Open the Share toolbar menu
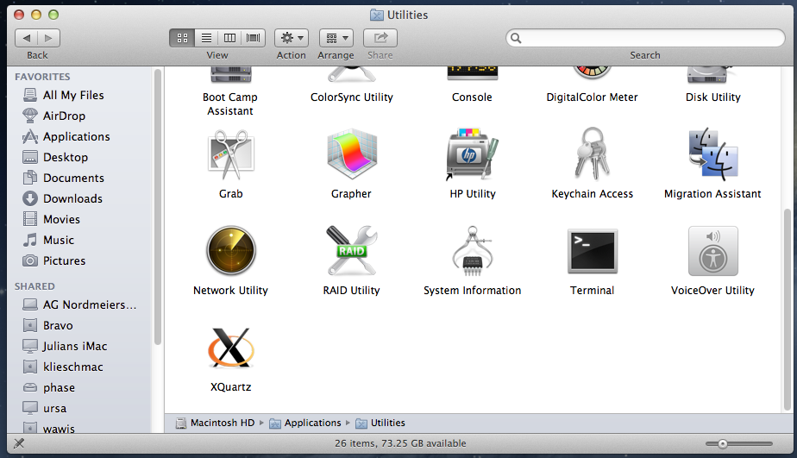This screenshot has width=797, height=458. click(380, 38)
